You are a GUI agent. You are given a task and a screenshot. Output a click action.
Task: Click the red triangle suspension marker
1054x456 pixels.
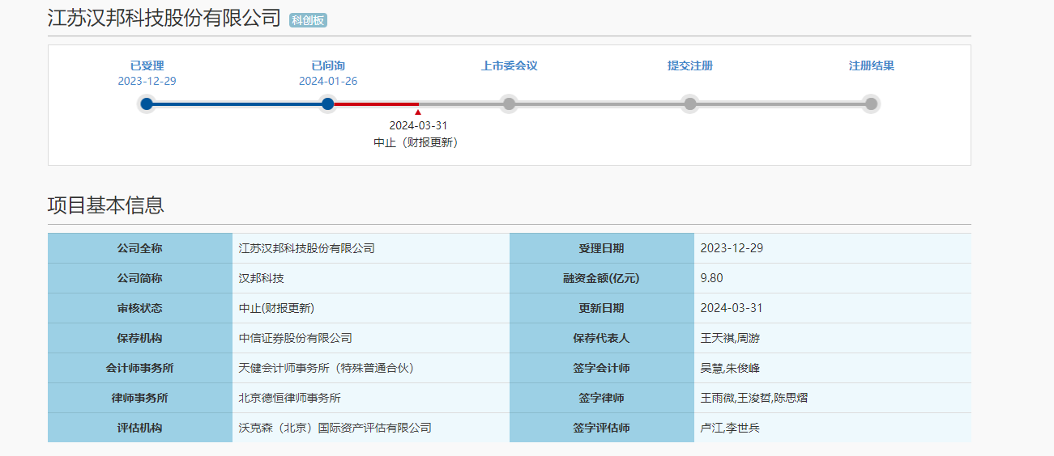tap(418, 112)
